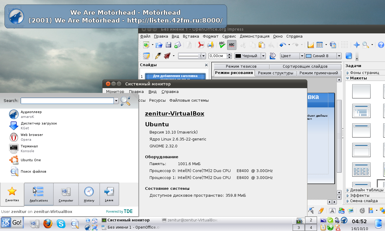
Task: Switch to Режим тезисов tab
Action: pos(241,67)
